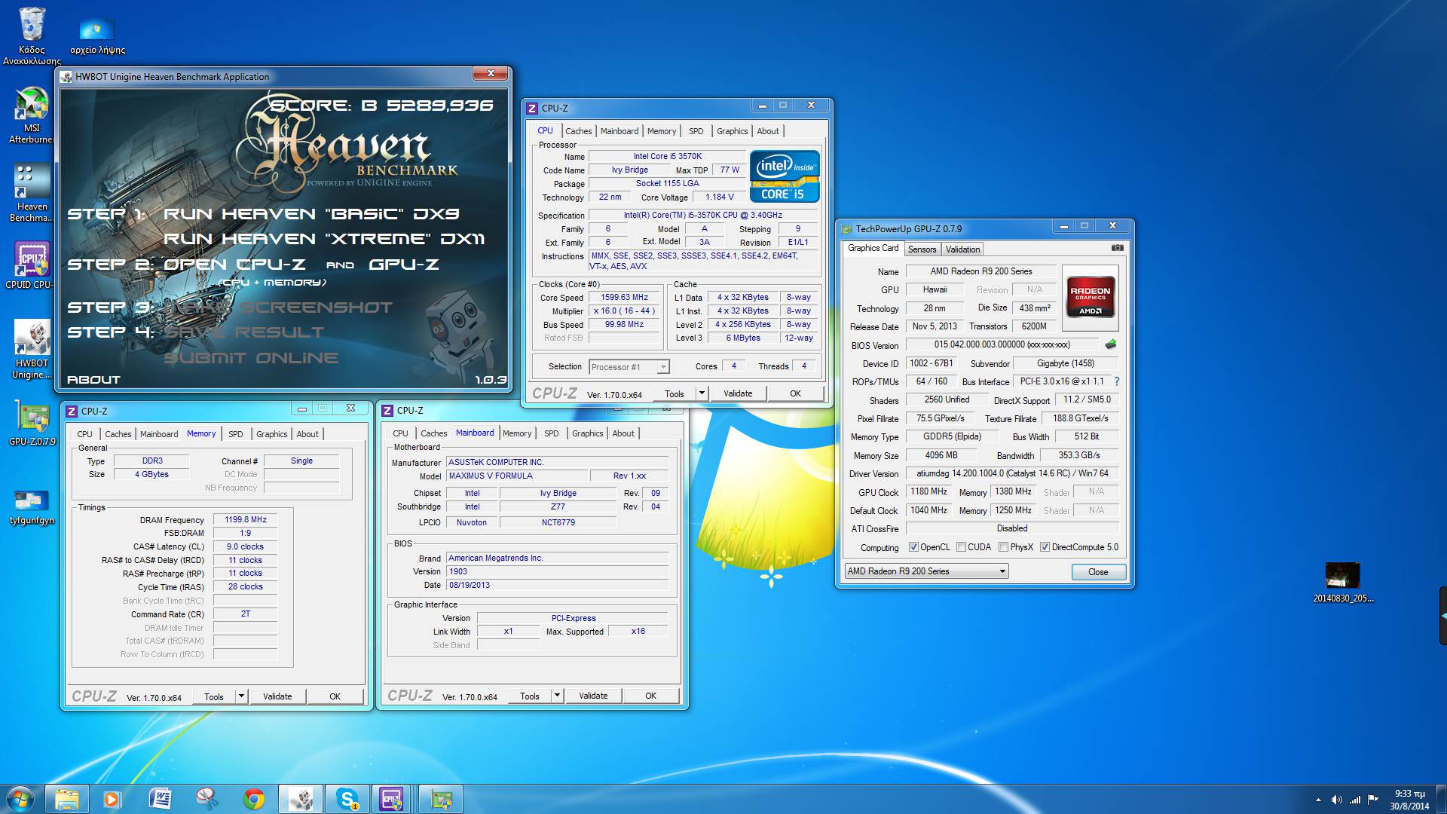The width and height of the screenshot is (1447, 814).
Task: Click the taskbar clock showing 9:33 πμ
Action: pos(1409,800)
